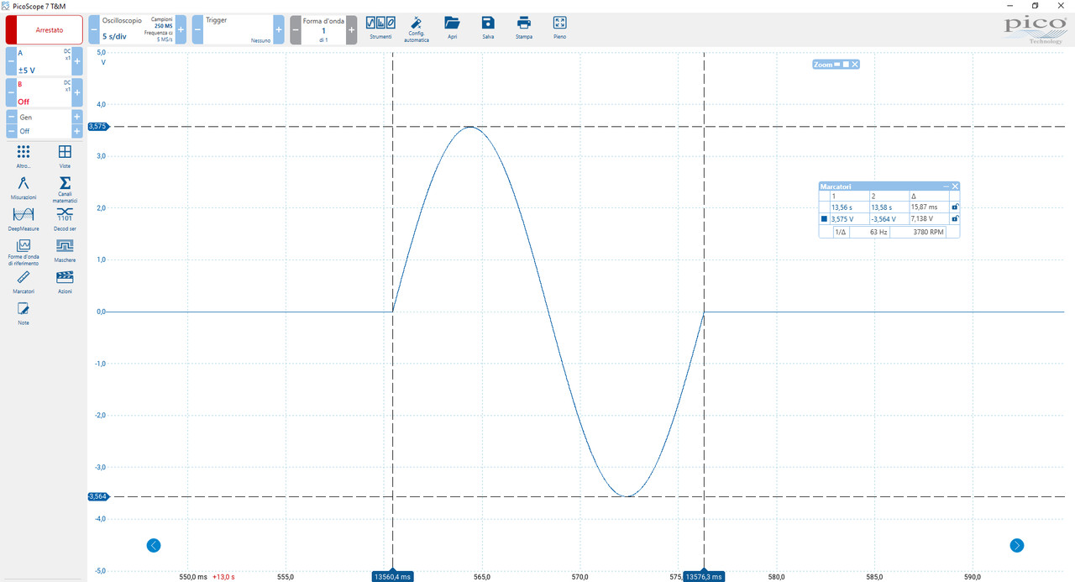Image resolution: width=1075 pixels, height=582 pixels.
Task: Click the generator Off row minus button
Action: point(11,131)
